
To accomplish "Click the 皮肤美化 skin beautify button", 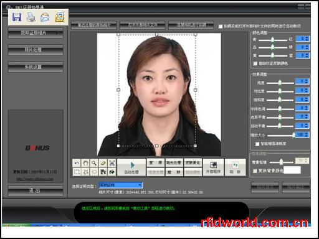I will pyautogui.click(x=193, y=163).
